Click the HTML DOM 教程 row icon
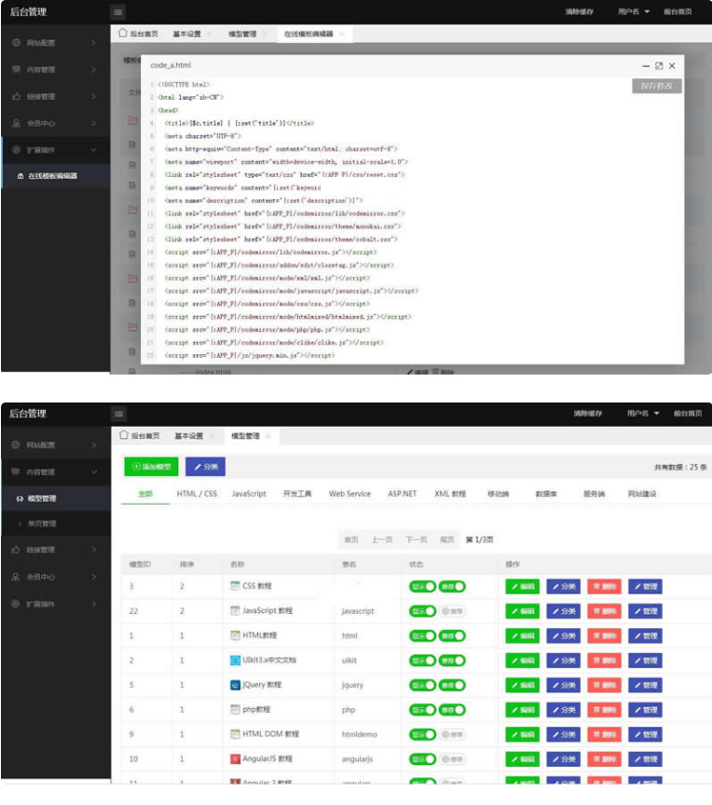712x805 pixels. tap(235, 734)
